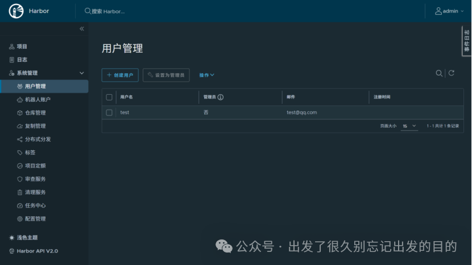Click the 清理服务 trash icon

coord(20,192)
